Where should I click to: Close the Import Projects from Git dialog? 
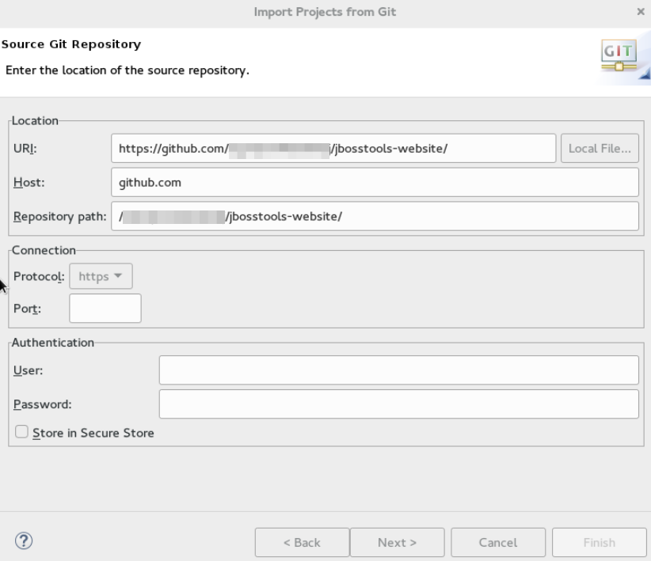(x=640, y=12)
